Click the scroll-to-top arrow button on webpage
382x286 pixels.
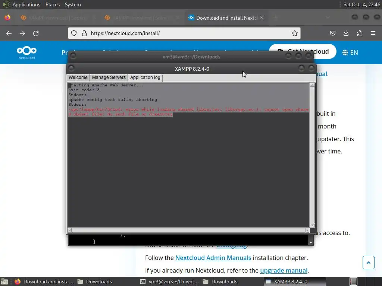coord(368,263)
